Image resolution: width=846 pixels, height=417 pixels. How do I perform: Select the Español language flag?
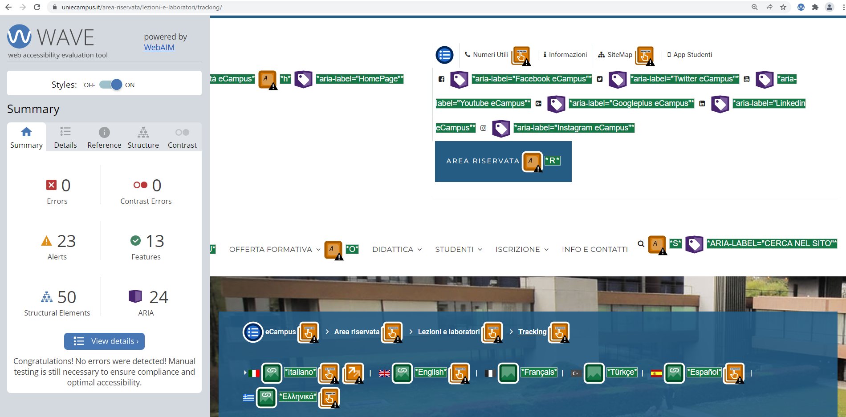656,373
